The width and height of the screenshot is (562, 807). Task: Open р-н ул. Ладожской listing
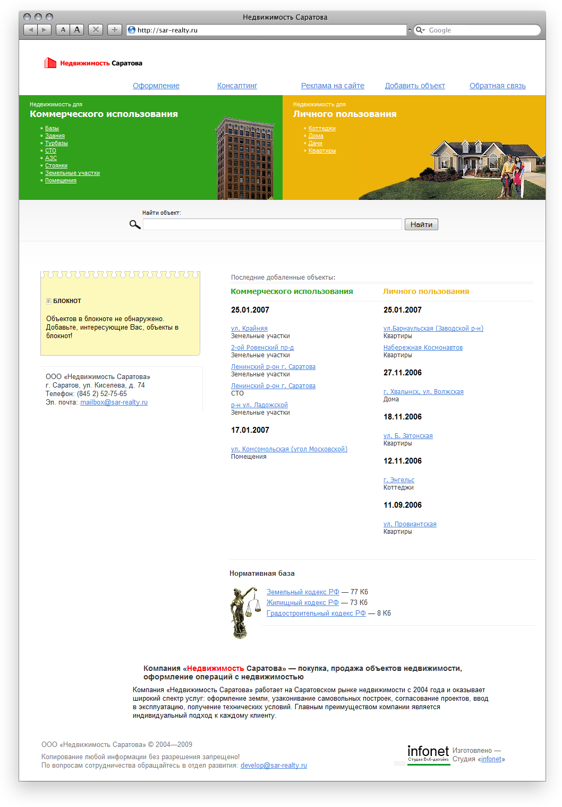[x=259, y=405]
